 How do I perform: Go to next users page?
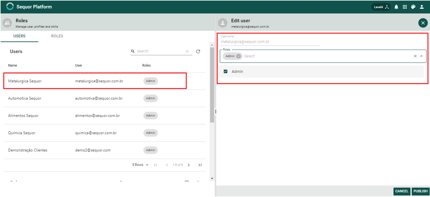click(189, 165)
